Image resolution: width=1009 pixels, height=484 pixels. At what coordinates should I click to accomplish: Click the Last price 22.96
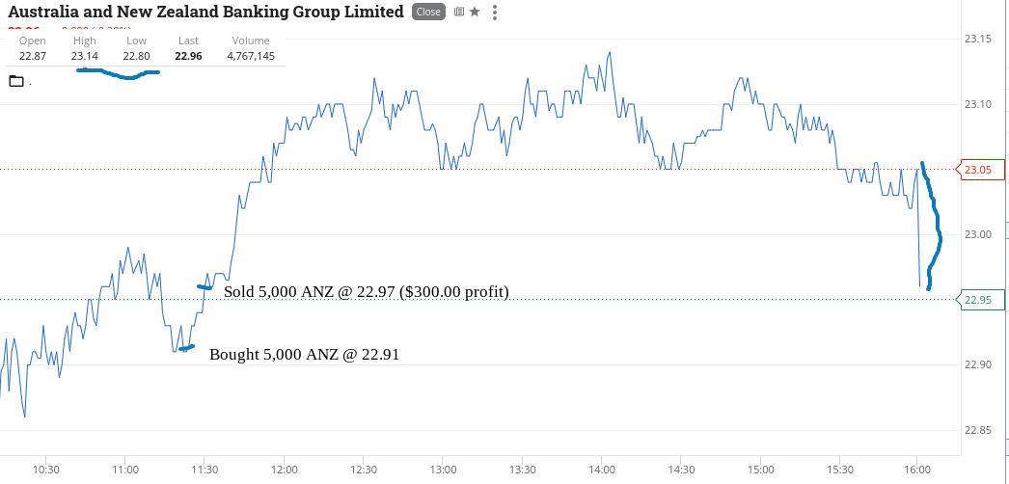click(x=188, y=56)
